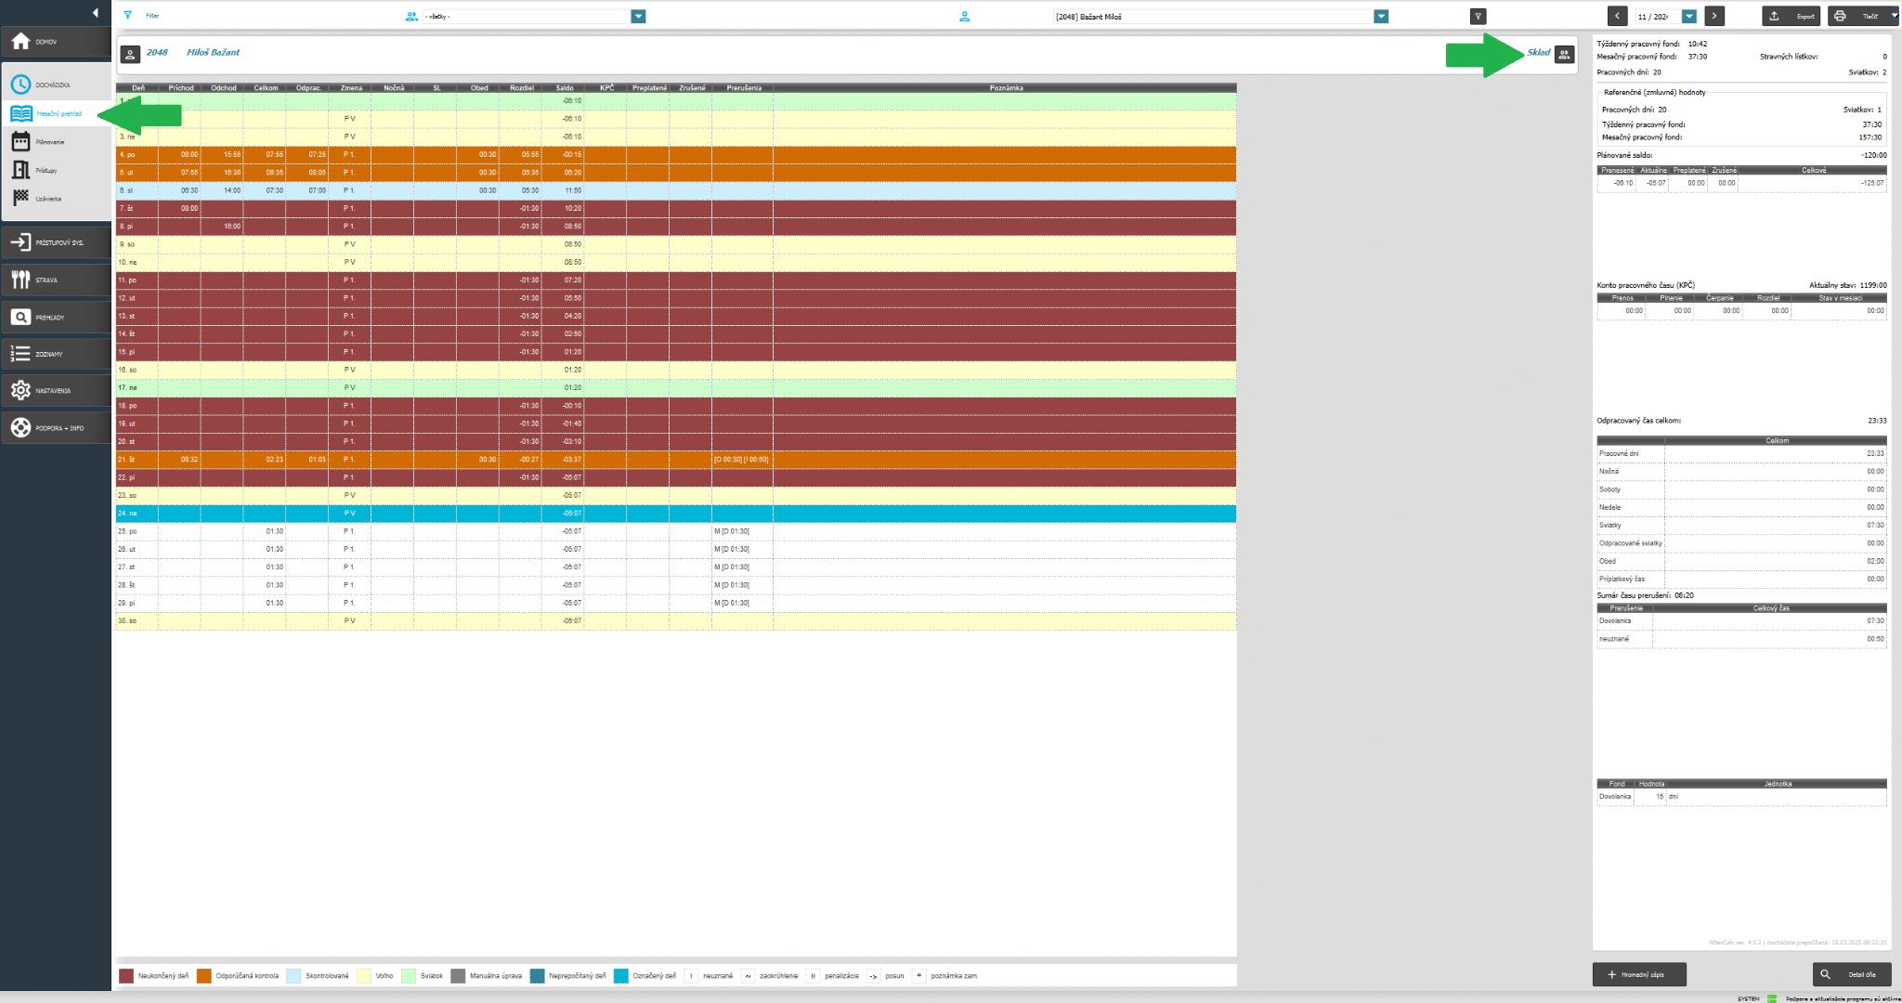Open Uzávierka checkered flag item
The width and height of the screenshot is (1902, 1003).
(x=20, y=199)
